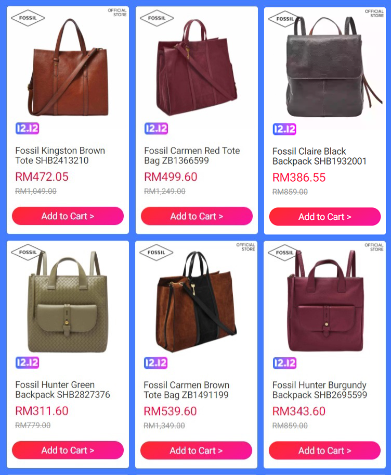Add Fossil Claire Black Backpack to cart
391x475 pixels.
coord(325,217)
